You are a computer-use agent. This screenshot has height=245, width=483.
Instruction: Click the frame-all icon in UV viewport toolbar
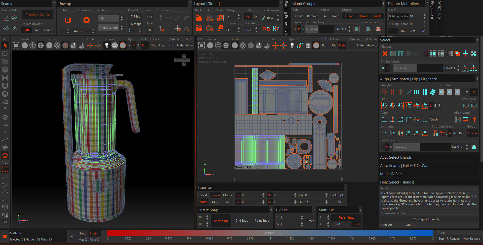[x=202, y=45]
